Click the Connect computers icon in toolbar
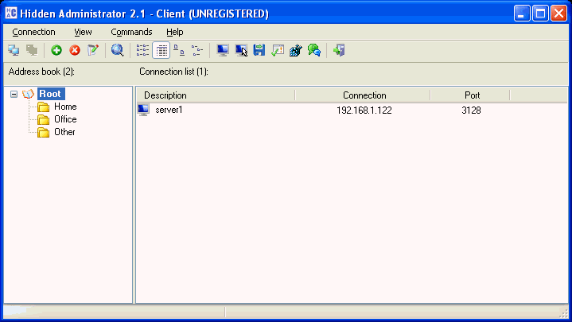572x322 pixels. click(x=14, y=51)
